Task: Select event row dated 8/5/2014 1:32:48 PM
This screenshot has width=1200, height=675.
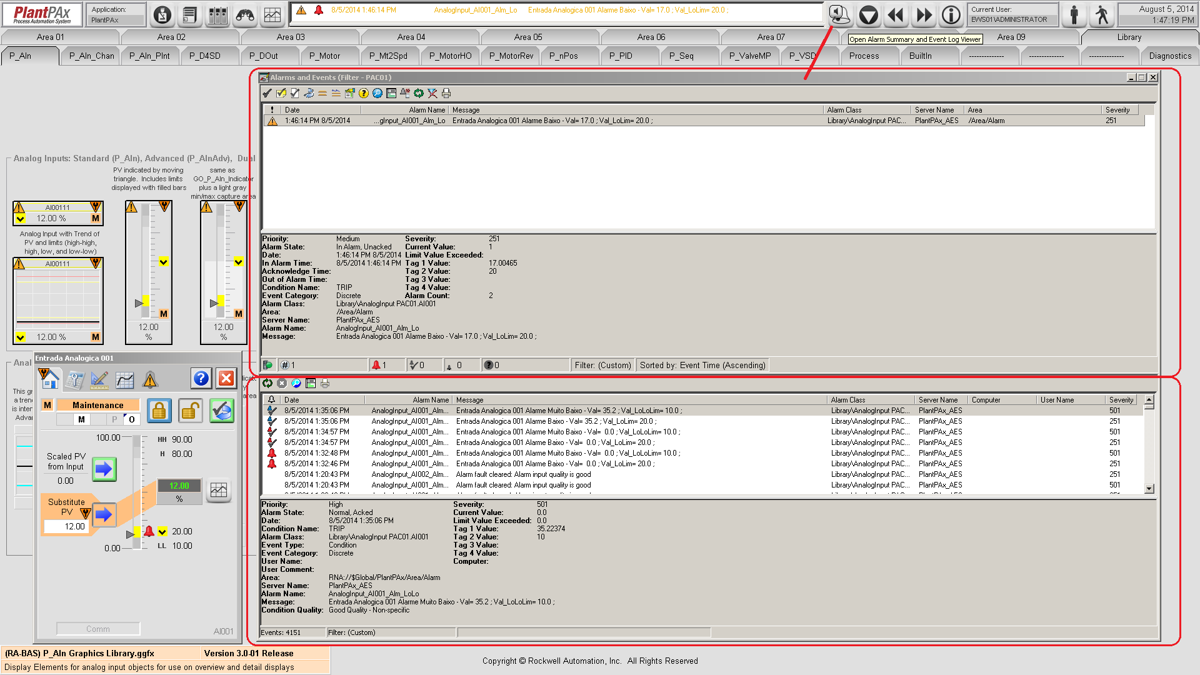Action: pyautogui.click(x=703, y=453)
